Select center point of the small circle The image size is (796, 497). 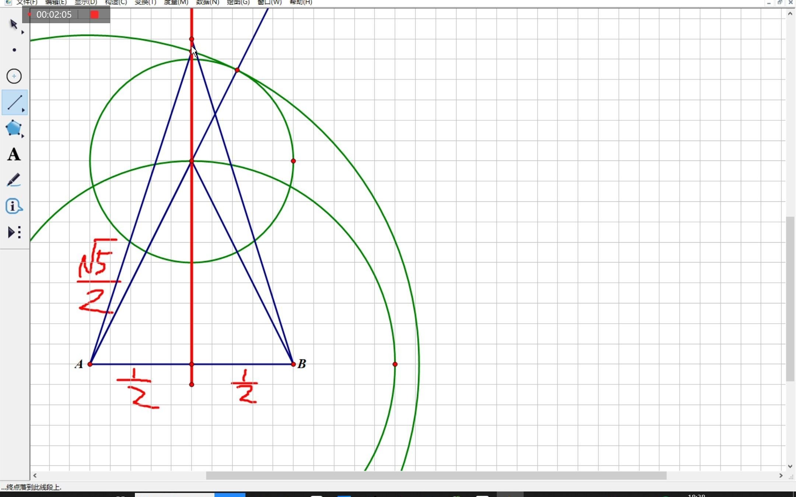(x=192, y=161)
